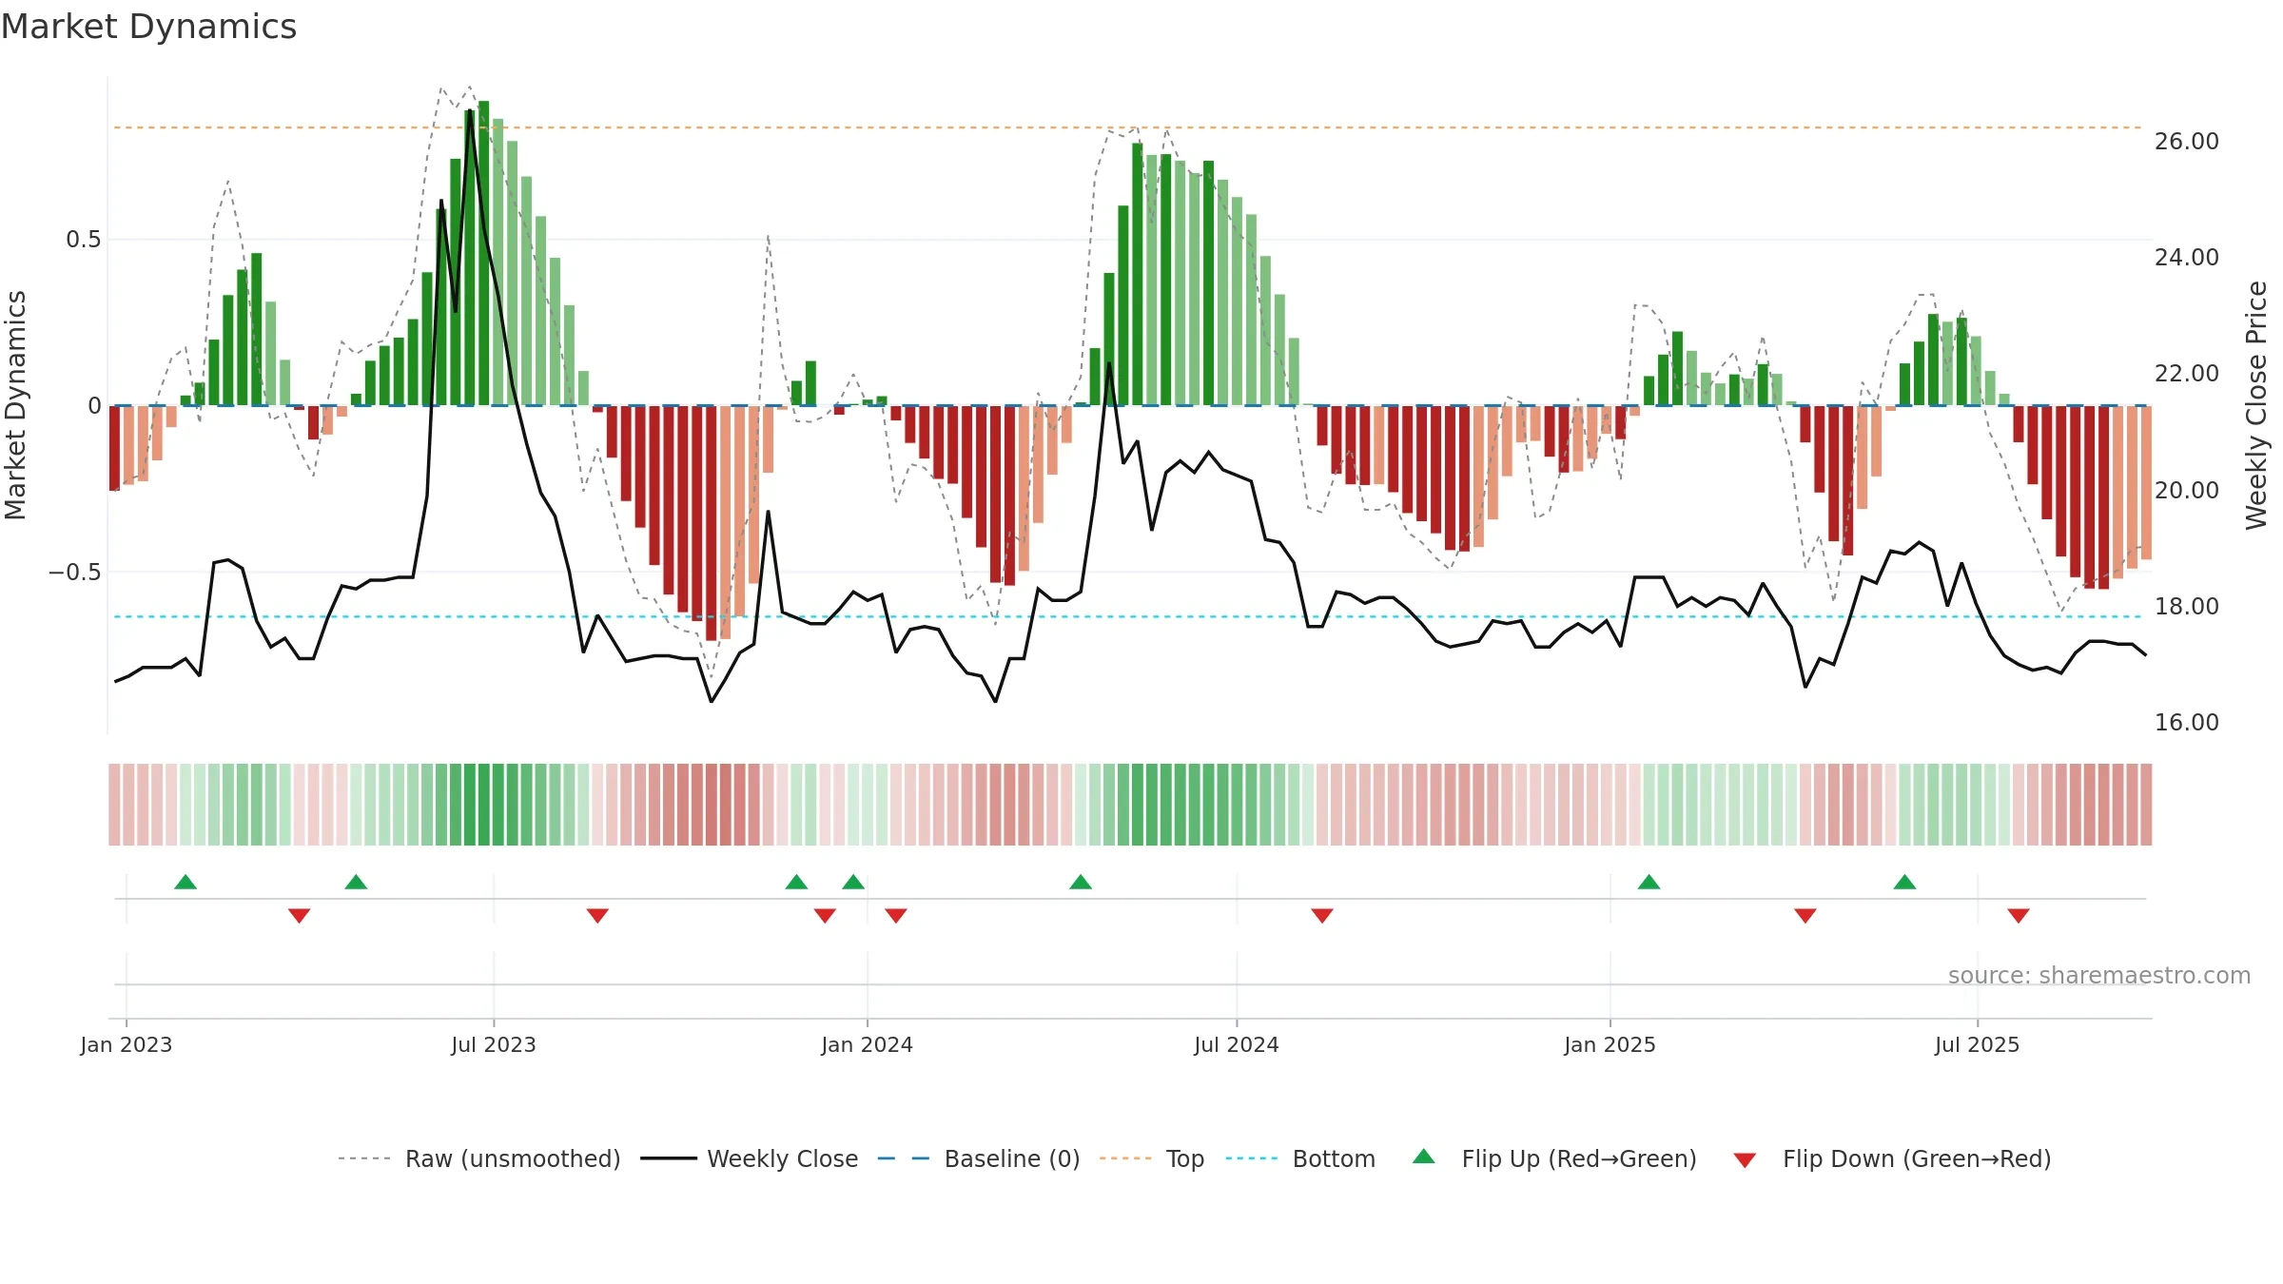Select the flip-down marker after Jul 2024
The width and height of the screenshot is (2283, 1284).
(x=1322, y=916)
